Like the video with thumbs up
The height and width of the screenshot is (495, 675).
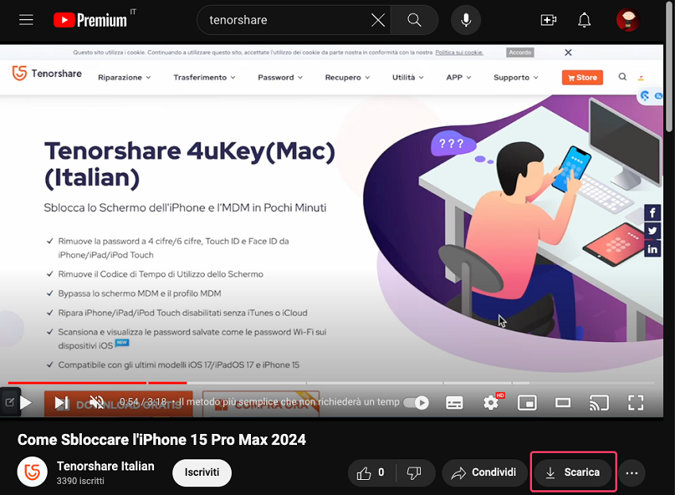coord(371,473)
